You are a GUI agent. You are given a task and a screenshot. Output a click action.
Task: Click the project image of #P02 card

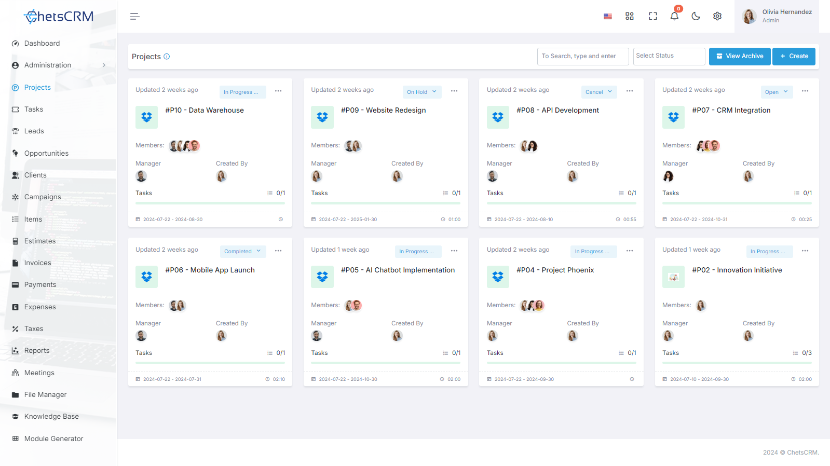[673, 277]
